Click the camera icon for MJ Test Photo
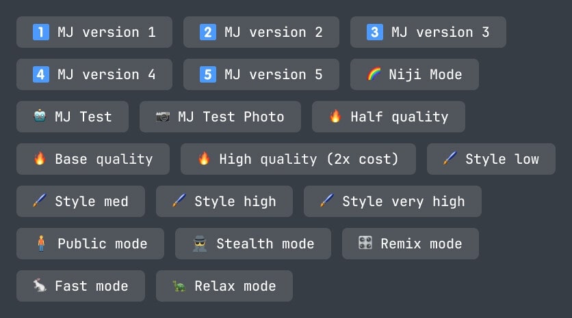572x318 pixels. (163, 117)
